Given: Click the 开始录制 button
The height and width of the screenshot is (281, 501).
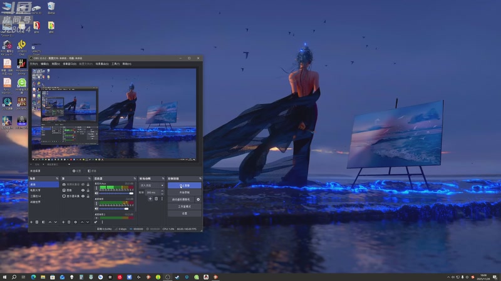Looking at the screenshot, I should (x=184, y=192).
